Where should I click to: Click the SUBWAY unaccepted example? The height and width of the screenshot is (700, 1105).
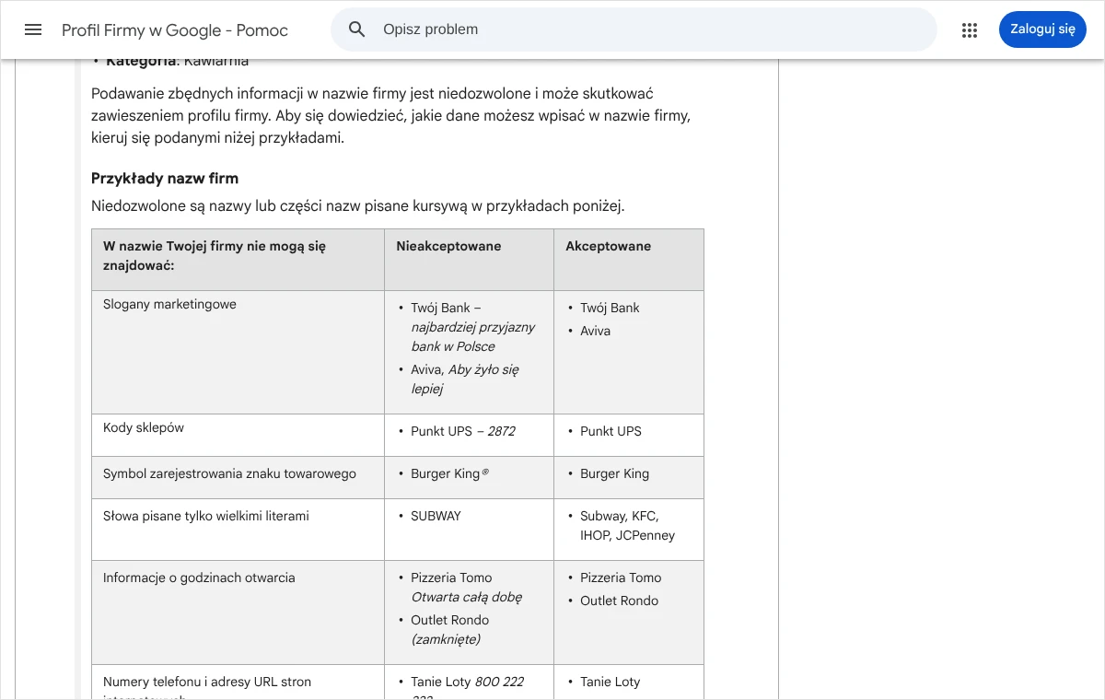436,516
